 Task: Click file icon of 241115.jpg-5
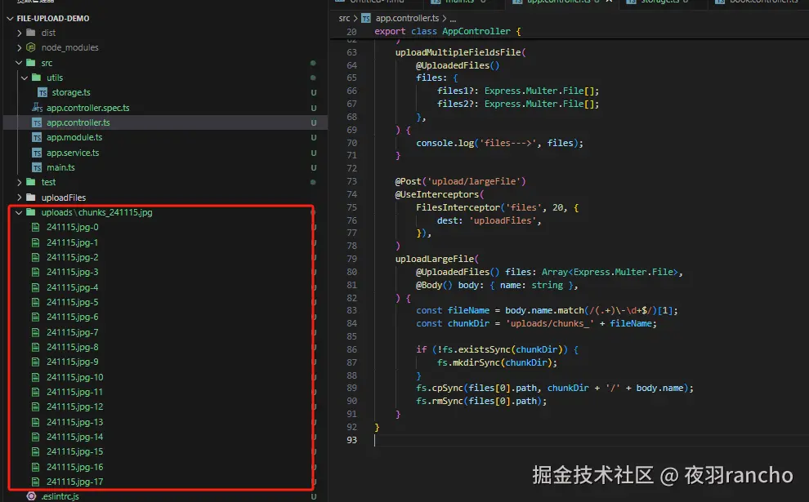click(x=36, y=303)
